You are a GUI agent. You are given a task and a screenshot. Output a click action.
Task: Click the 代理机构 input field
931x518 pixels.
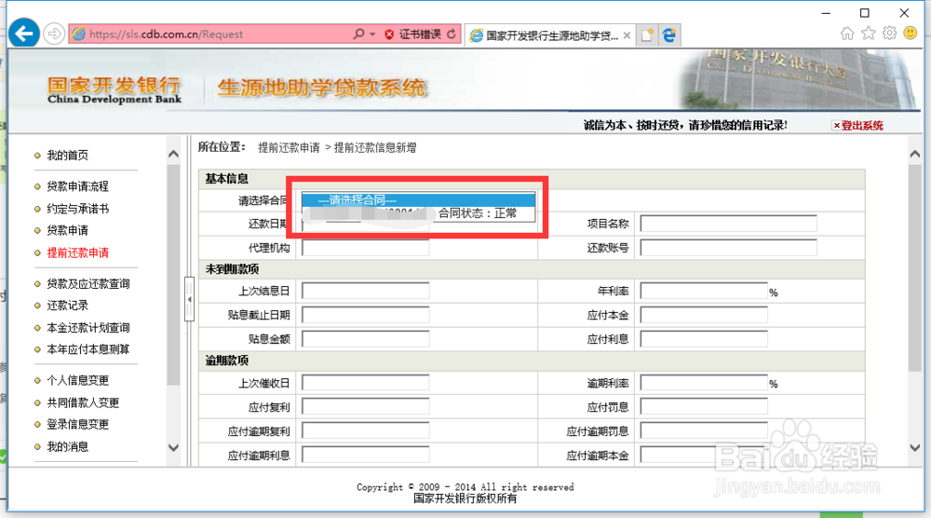coord(366,248)
